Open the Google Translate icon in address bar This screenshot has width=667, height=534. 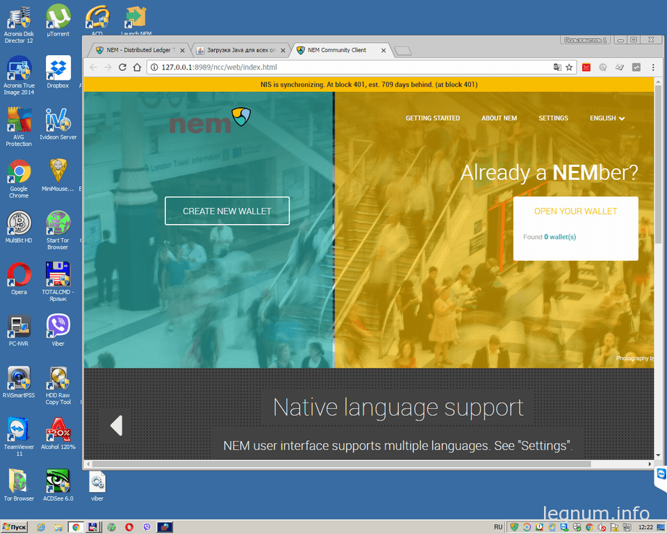[557, 67]
